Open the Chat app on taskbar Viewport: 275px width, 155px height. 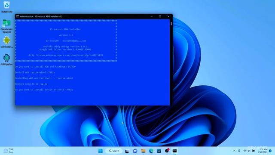coord(135,151)
